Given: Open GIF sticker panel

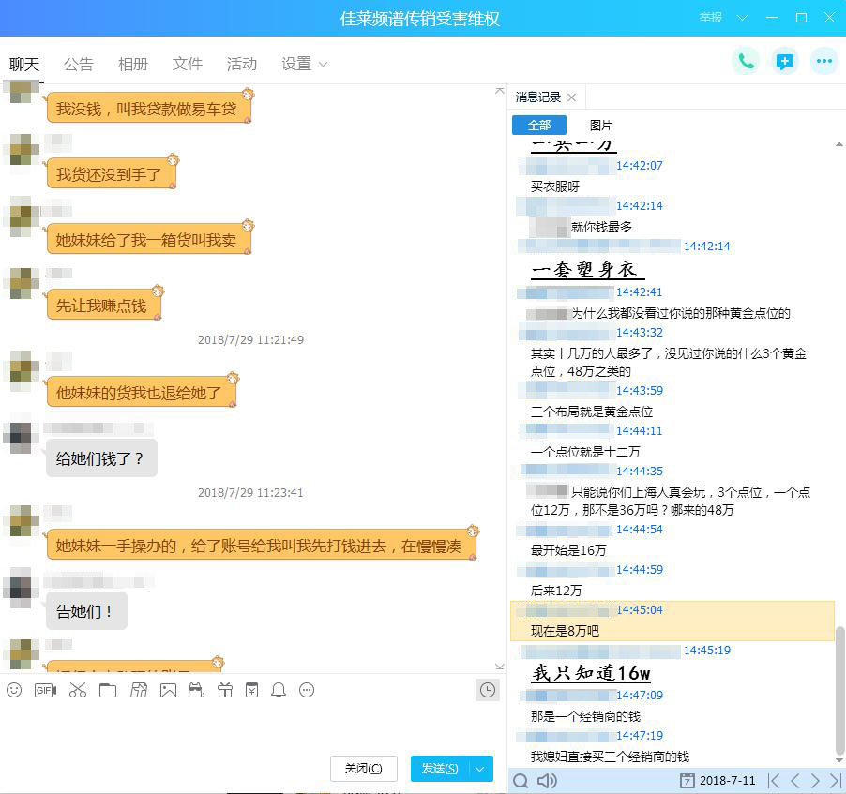Looking at the screenshot, I should coord(45,690).
